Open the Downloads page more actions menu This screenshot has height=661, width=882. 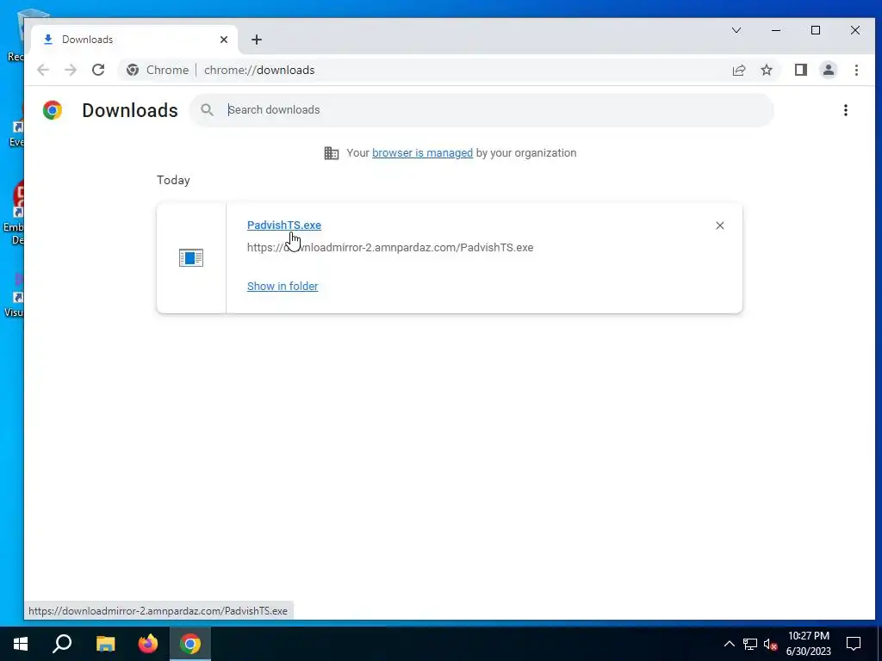pyautogui.click(x=846, y=110)
